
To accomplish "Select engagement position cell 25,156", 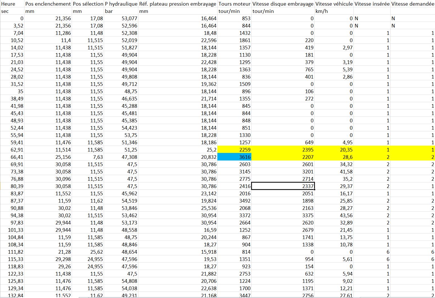I will tap(48, 157).
